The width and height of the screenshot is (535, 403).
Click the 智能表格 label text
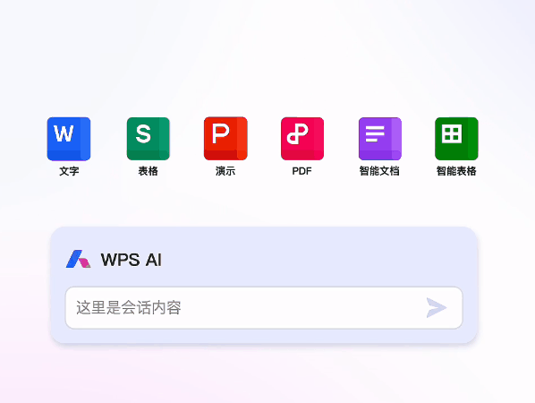pyautogui.click(x=456, y=171)
